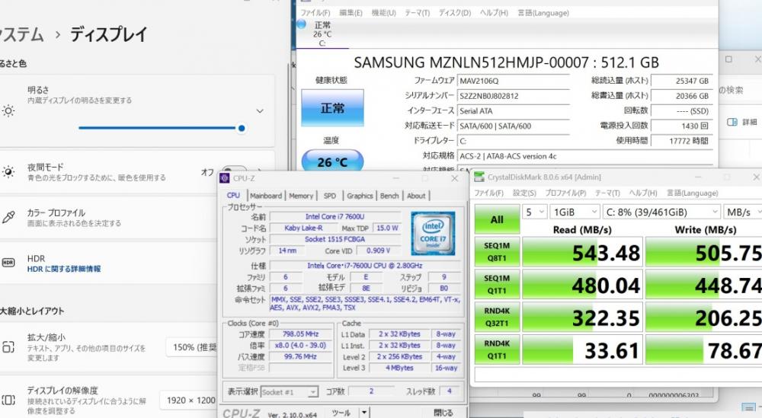Run the SEQ1M Q1T1 benchmark
Screen dimensions: 762x418
tap(497, 285)
